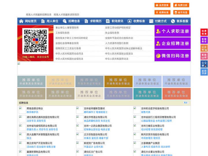Click the building icon beside 用人单位
208x156 pixels.
(43, 21)
